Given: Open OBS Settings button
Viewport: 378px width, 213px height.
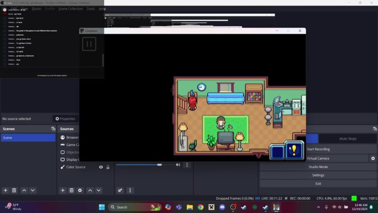Looking at the screenshot, I should pos(318,176).
